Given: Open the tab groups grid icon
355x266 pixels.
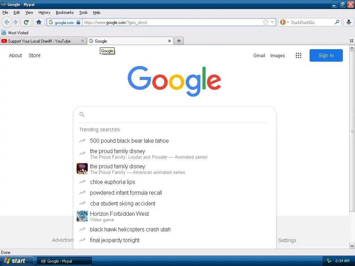Looking at the screenshot, I should pyautogui.click(x=352, y=41).
